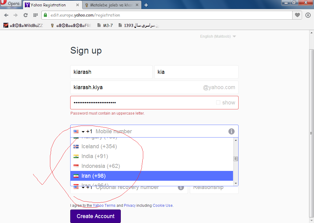The width and height of the screenshot is (314, 223).
Task: Open the FRE bookmark with trophy icon
Action: 71,25
